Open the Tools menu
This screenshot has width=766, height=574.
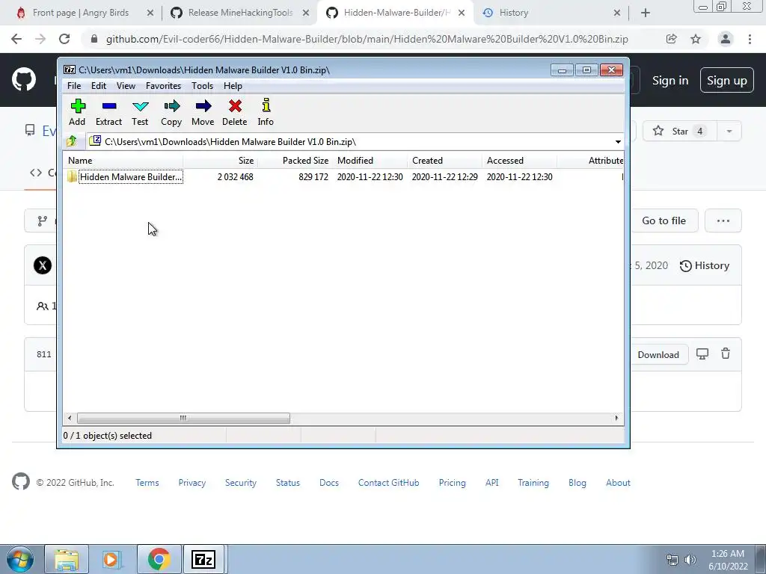[x=202, y=86]
